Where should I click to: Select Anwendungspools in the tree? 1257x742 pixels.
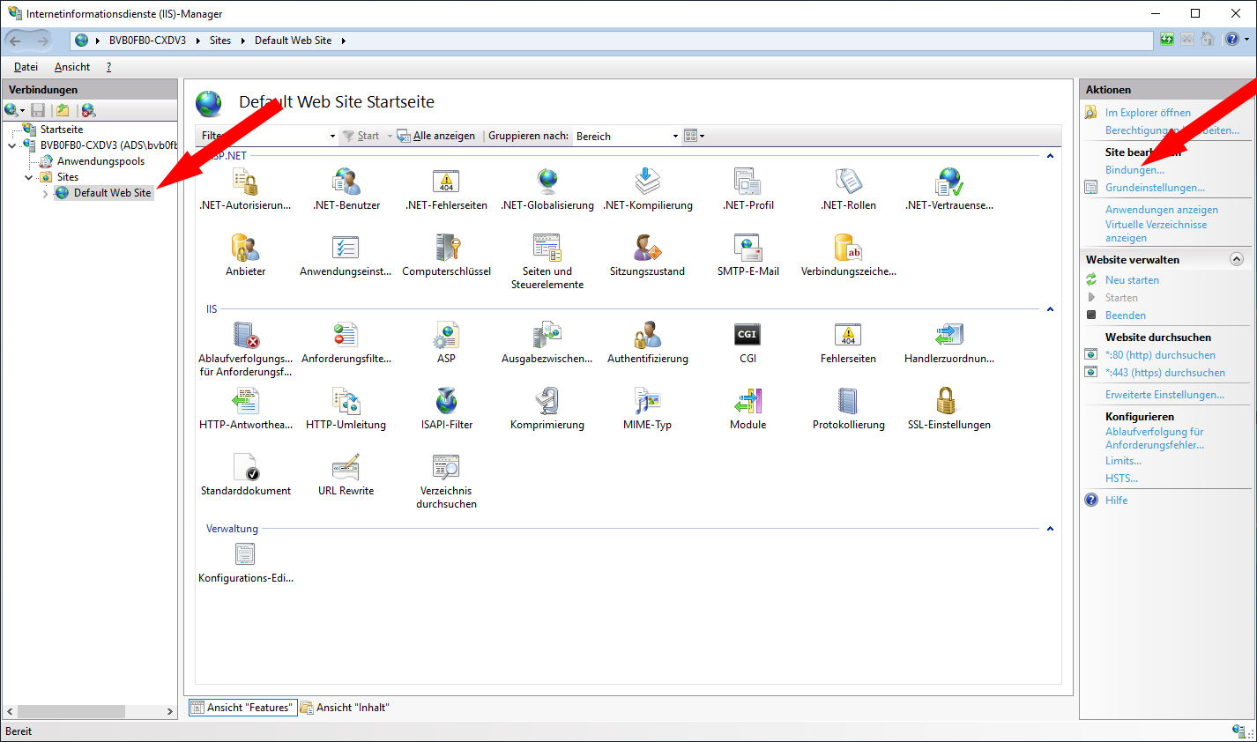[100, 161]
